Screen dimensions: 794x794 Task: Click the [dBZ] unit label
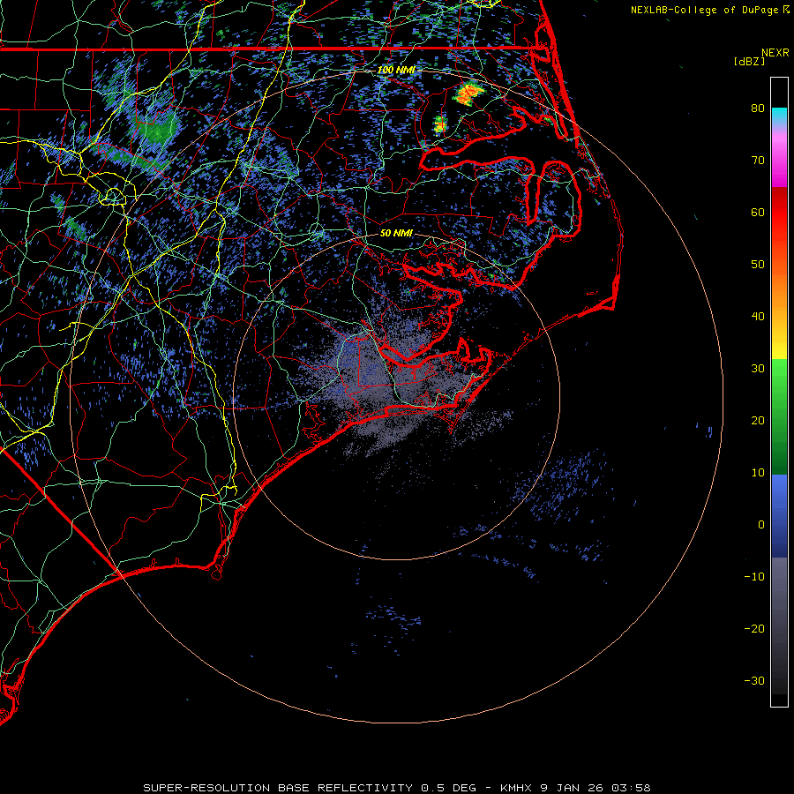749,62
